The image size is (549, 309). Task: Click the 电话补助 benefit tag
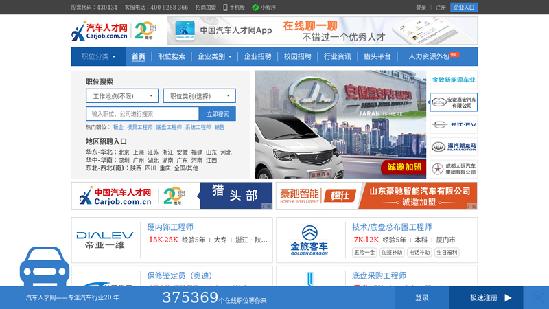pos(419,252)
